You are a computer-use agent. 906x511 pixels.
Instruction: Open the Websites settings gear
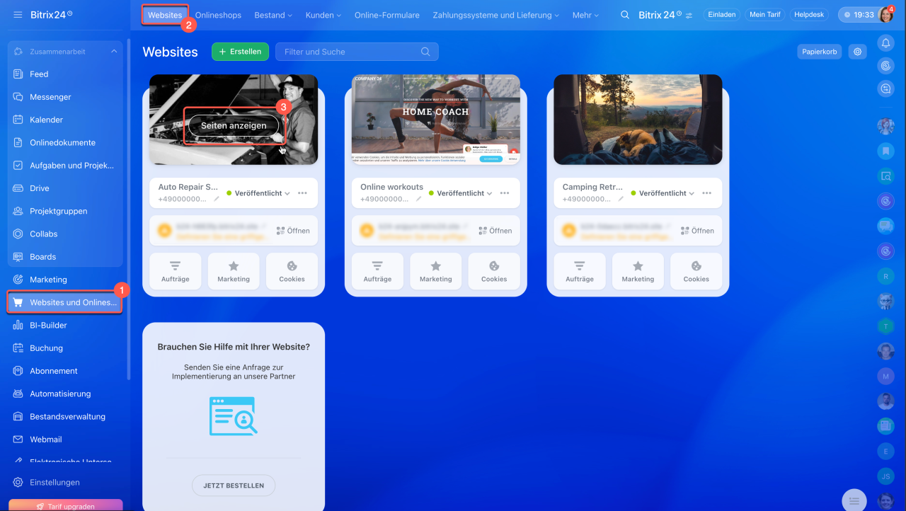(x=858, y=52)
